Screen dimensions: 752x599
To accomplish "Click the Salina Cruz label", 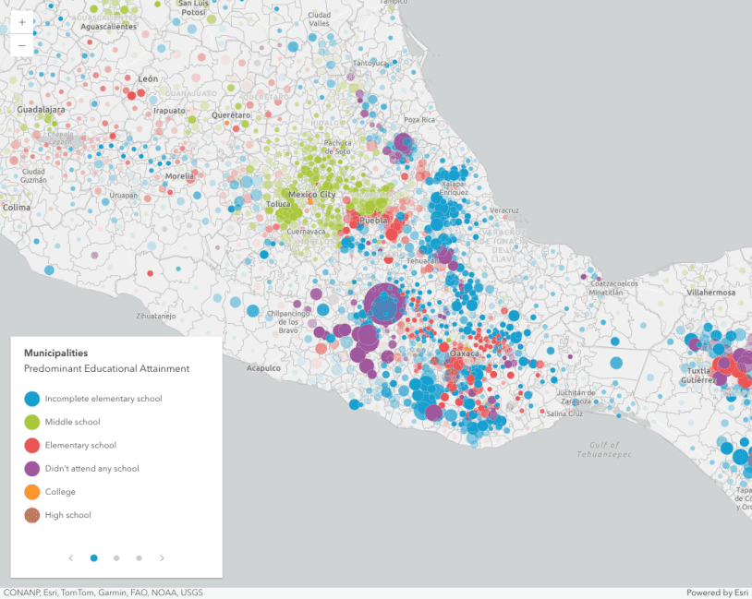I will (564, 413).
